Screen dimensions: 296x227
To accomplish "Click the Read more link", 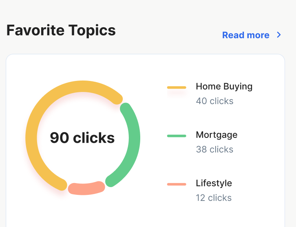I will [245, 35].
